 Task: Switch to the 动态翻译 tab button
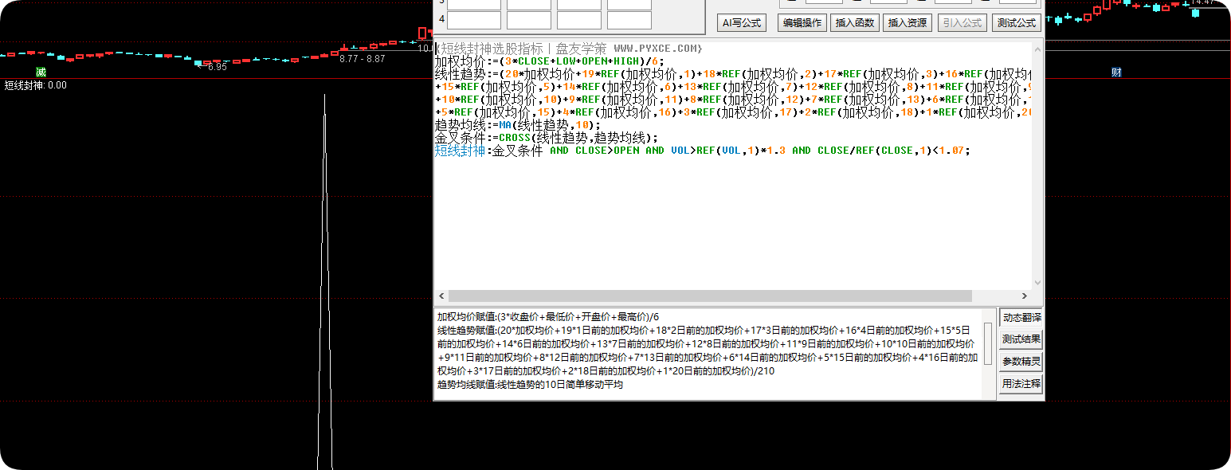[x=1021, y=317]
